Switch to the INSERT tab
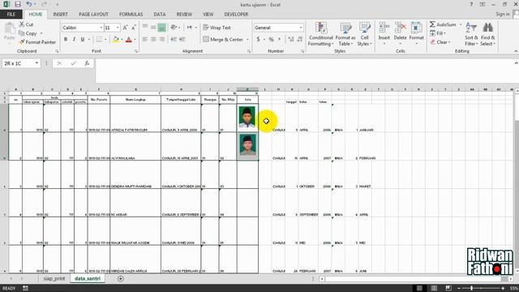 tap(60, 15)
